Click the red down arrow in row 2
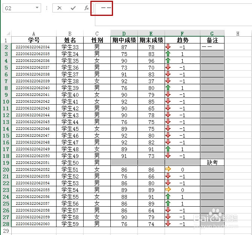Viewport: 252px width, 235px height. (168, 47)
